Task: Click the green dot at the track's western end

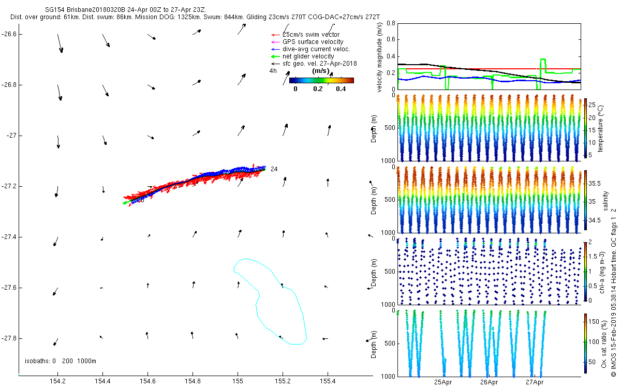Action: coord(124,203)
